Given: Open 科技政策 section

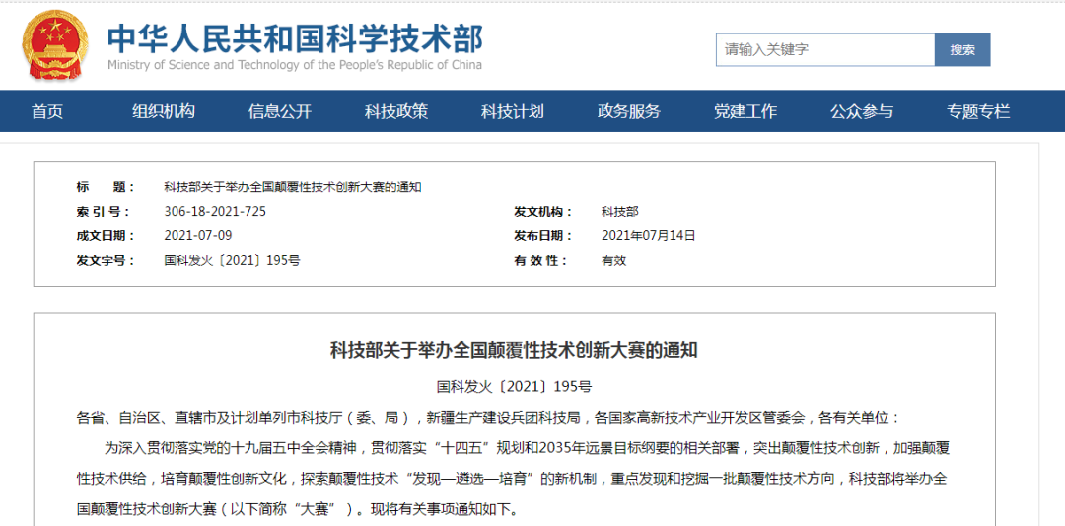Looking at the screenshot, I should (396, 111).
